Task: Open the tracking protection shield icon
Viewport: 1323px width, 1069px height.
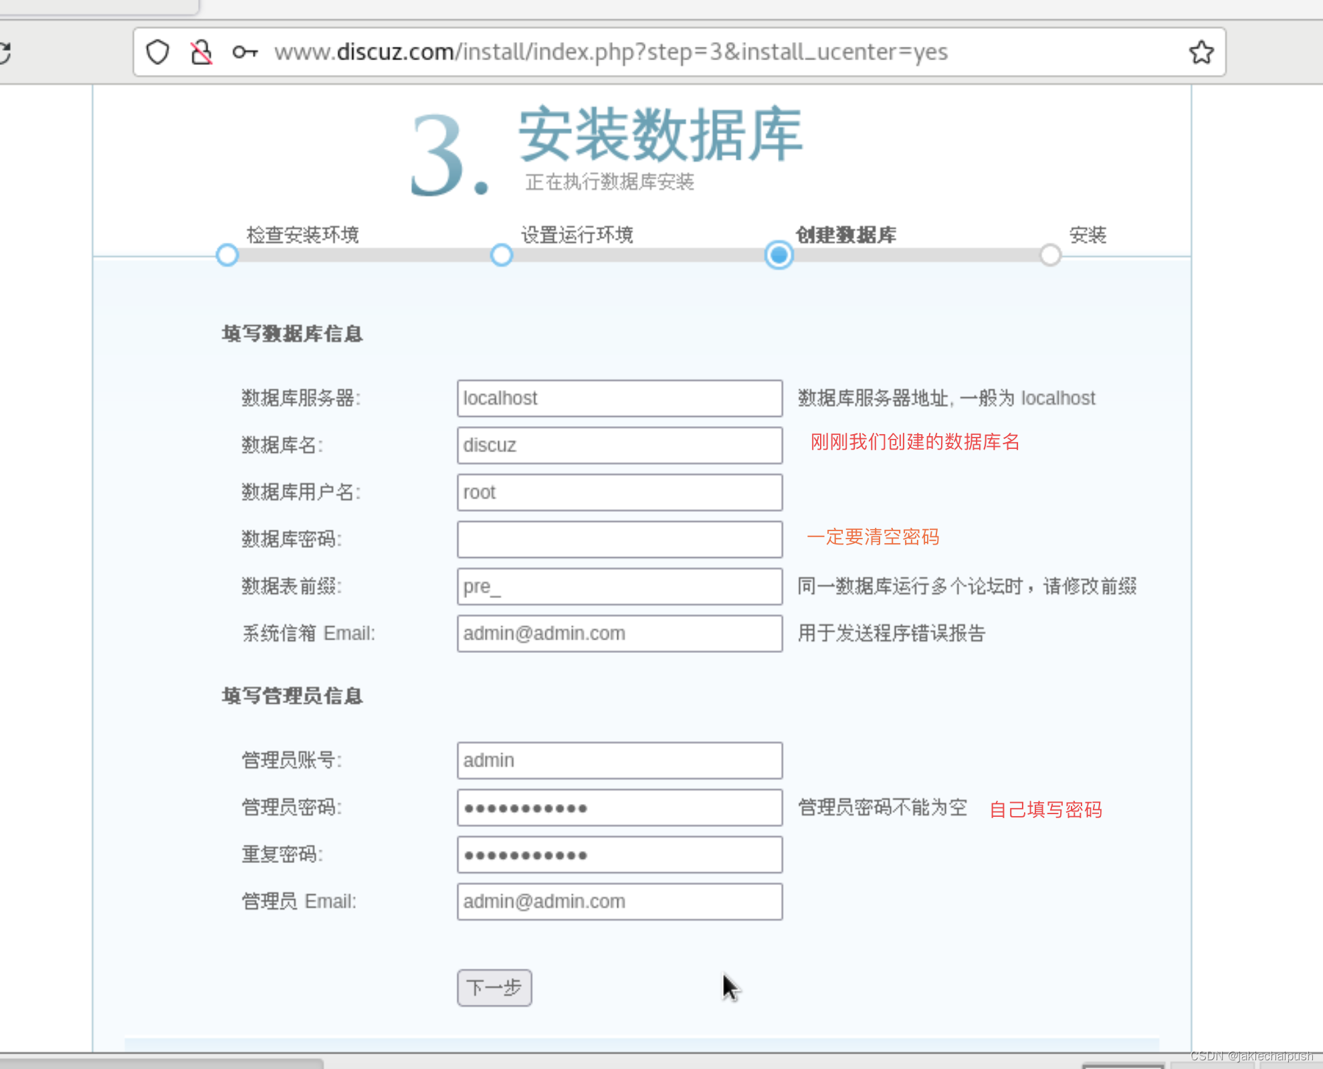Action: pyautogui.click(x=158, y=52)
